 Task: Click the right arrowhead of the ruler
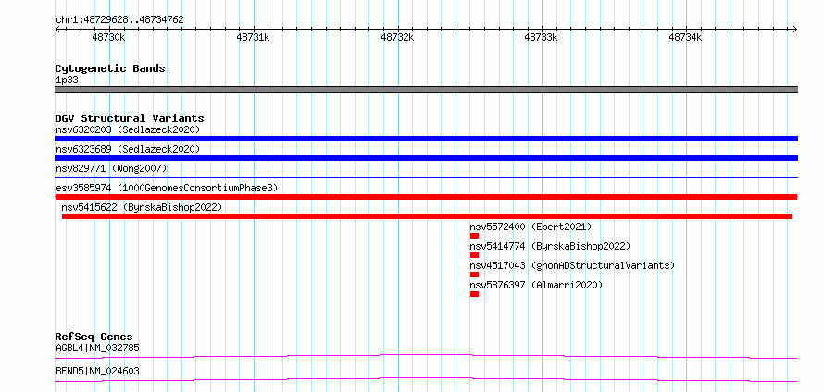(x=795, y=29)
